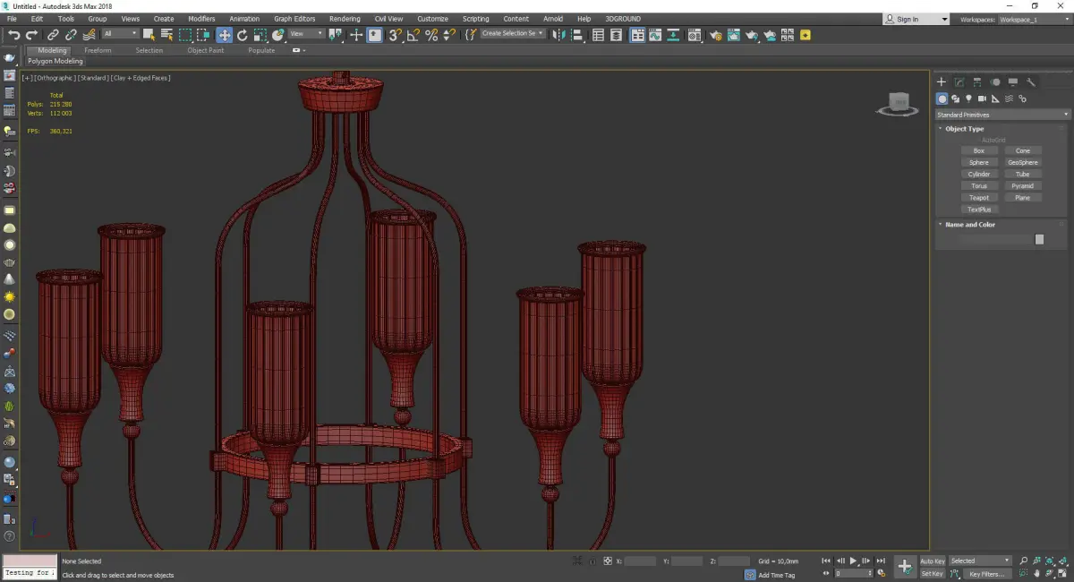Click the Undo arrow icon
The image size is (1074, 582).
click(14, 35)
